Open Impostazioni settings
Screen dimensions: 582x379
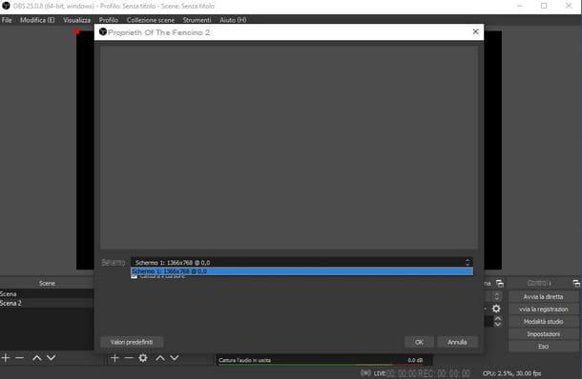click(x=544, y=334)
